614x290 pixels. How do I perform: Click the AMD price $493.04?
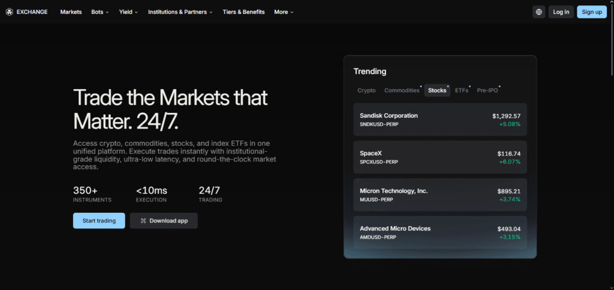pos(509,229)
